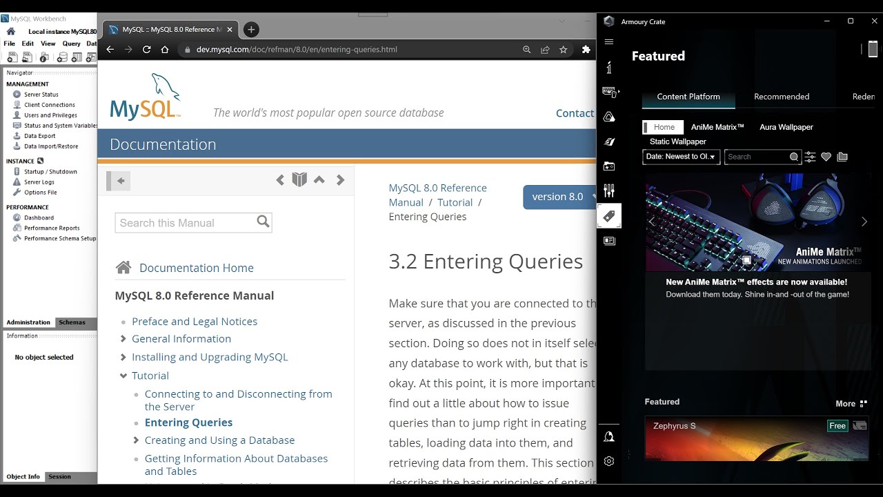Click the magnifier in Search this Manual
This screenshot has height=497, width=883.
[263, 222]
